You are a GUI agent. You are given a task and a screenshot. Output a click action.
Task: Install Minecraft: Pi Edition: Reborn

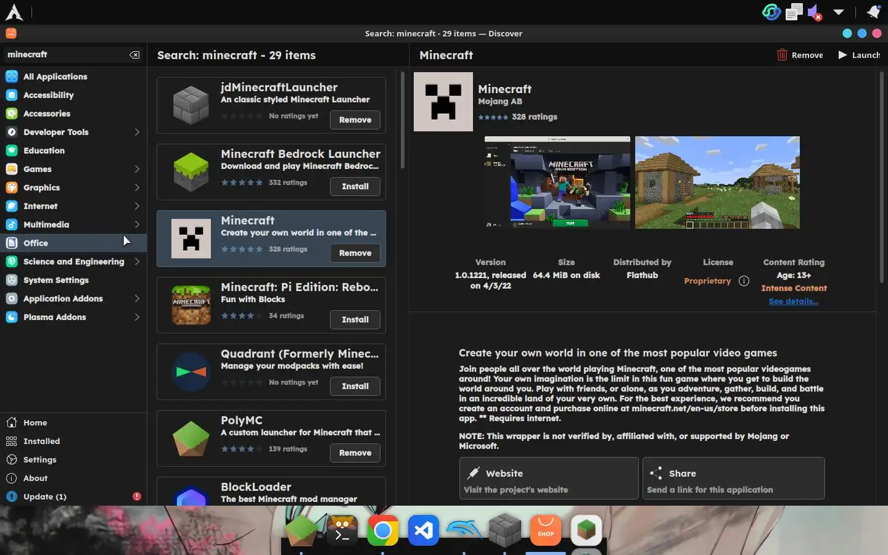(x=355, y=319)
